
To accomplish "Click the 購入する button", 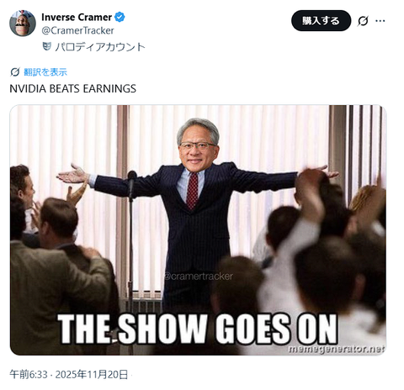I will (321, 21).
